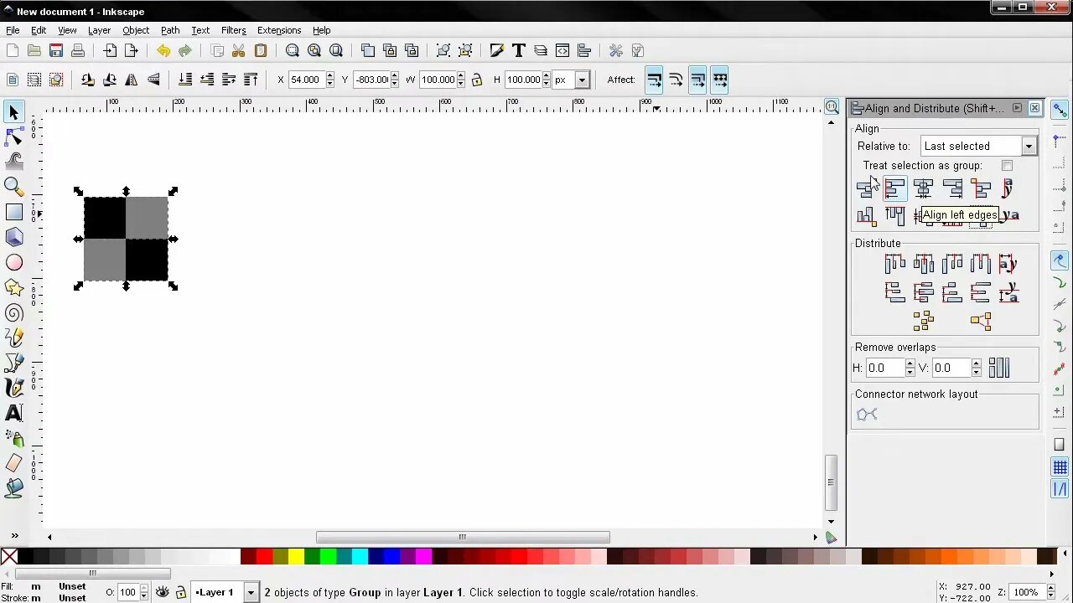Select the Calligraphy tool
1073x603 pixels.
pos(13,388)
